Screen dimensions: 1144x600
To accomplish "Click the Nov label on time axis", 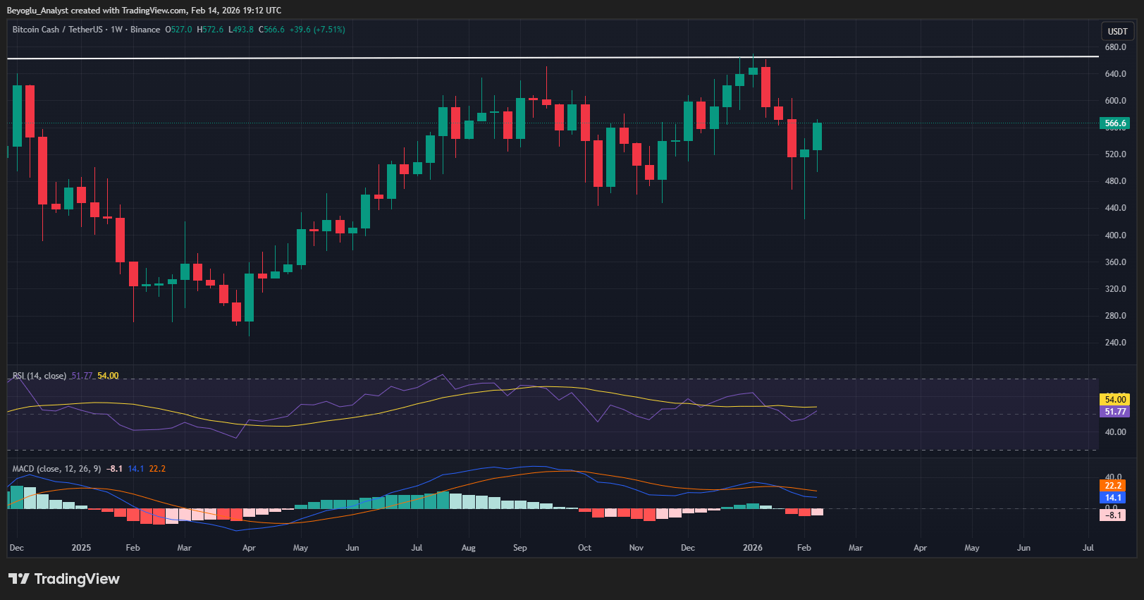I will (636, 548).
